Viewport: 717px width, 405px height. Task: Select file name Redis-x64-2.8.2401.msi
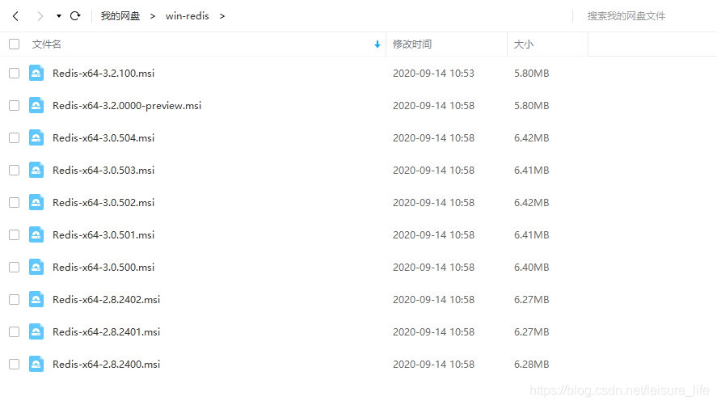point(106,332)
